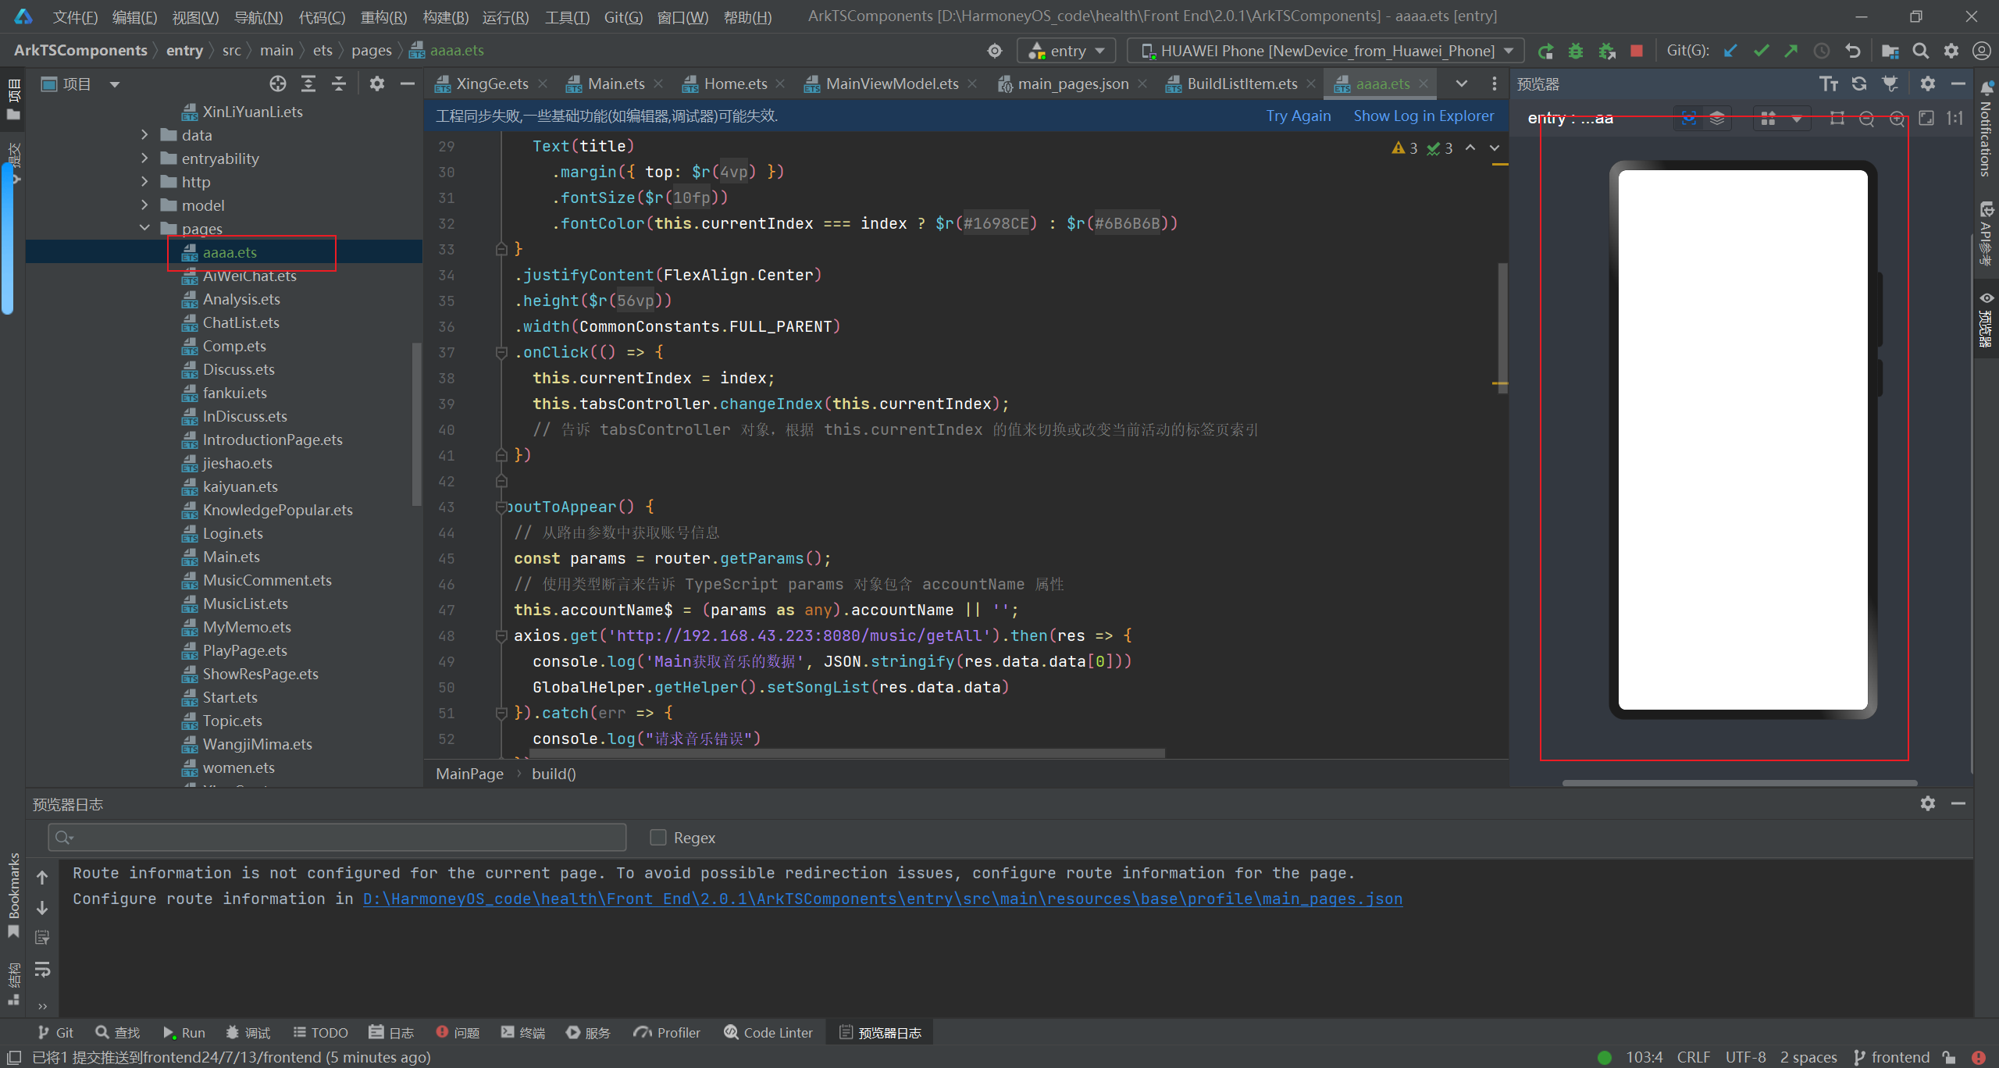The height and width of the screenshot is (1068, 1999).
Task: Zoom out the preview device
Action: pos(1866,118)
